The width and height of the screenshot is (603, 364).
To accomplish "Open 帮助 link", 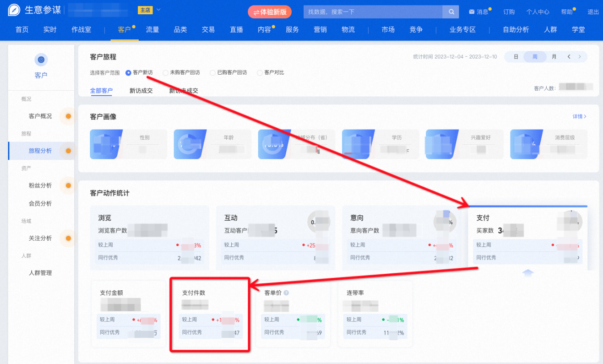I will (567, 12).
